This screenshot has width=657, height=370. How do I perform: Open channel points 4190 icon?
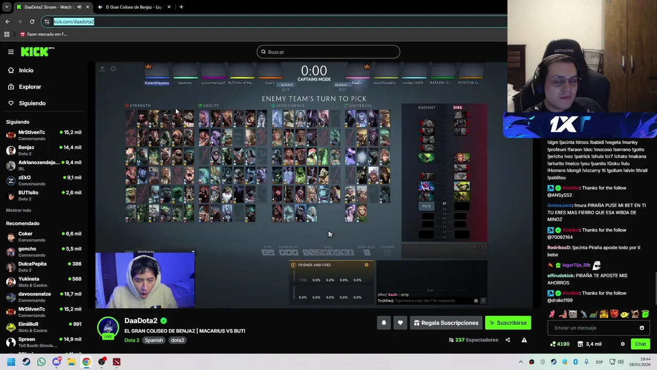tap(559, 344)
